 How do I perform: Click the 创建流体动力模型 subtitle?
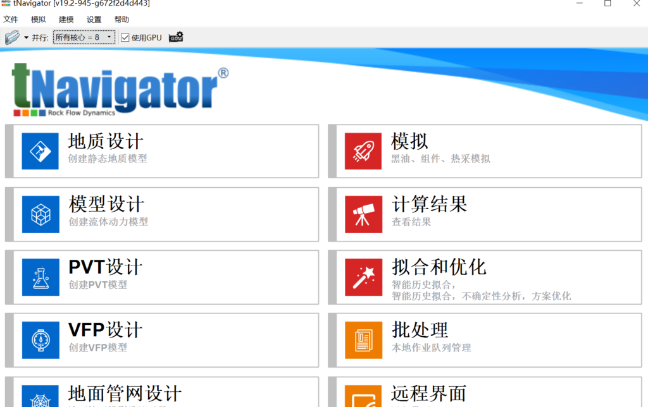(x=108, y=222)
